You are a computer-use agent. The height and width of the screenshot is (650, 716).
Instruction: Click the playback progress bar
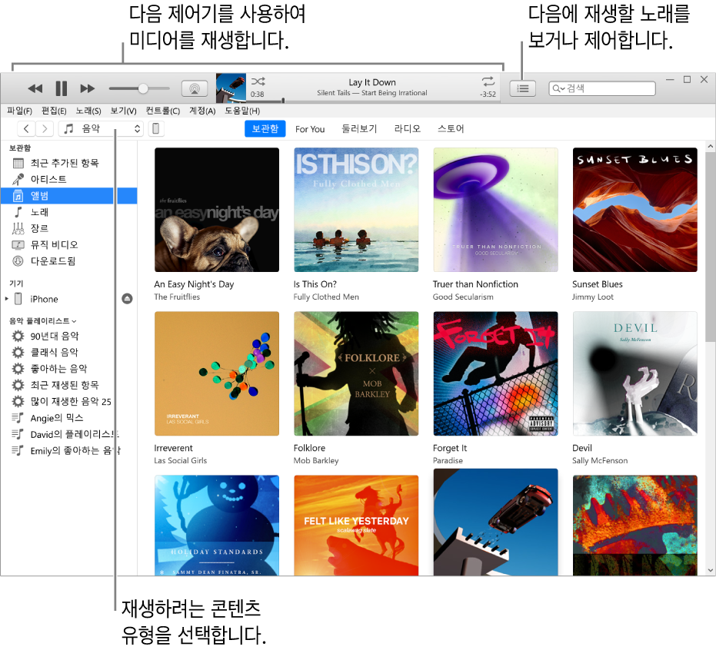click(373, 101)
